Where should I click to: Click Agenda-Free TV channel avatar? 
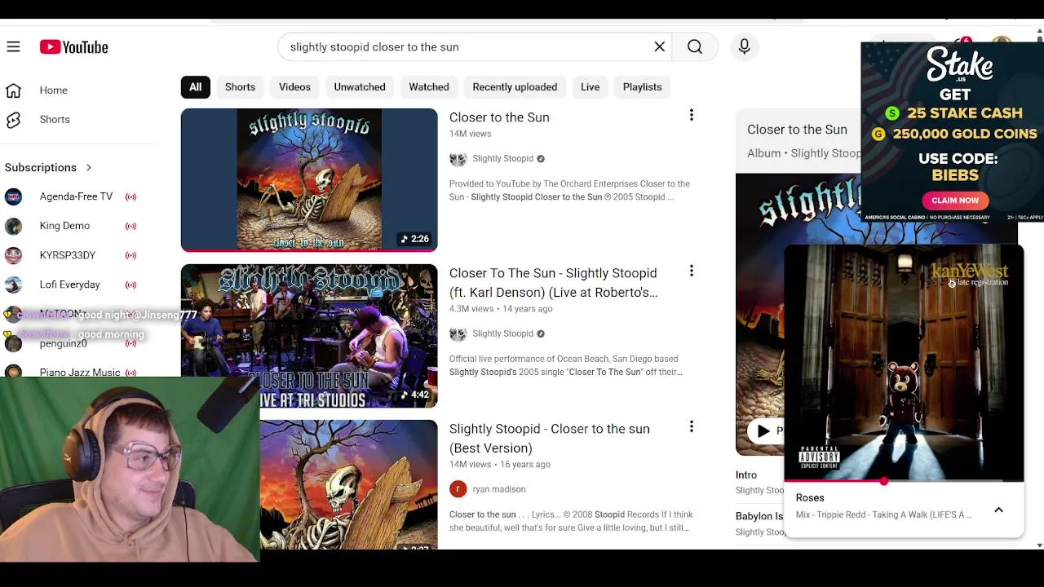[x=13, y=196]
